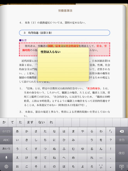The width and height of the screenshot is (128, 171).
Task: Tap the あ key on keyboard
Action: coord(17,131)
